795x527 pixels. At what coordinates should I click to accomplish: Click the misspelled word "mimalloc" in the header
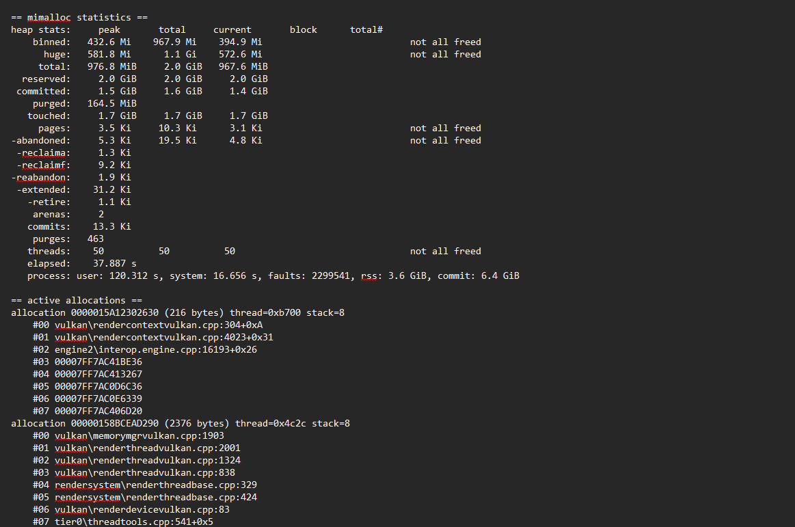(x=49, y=18)
